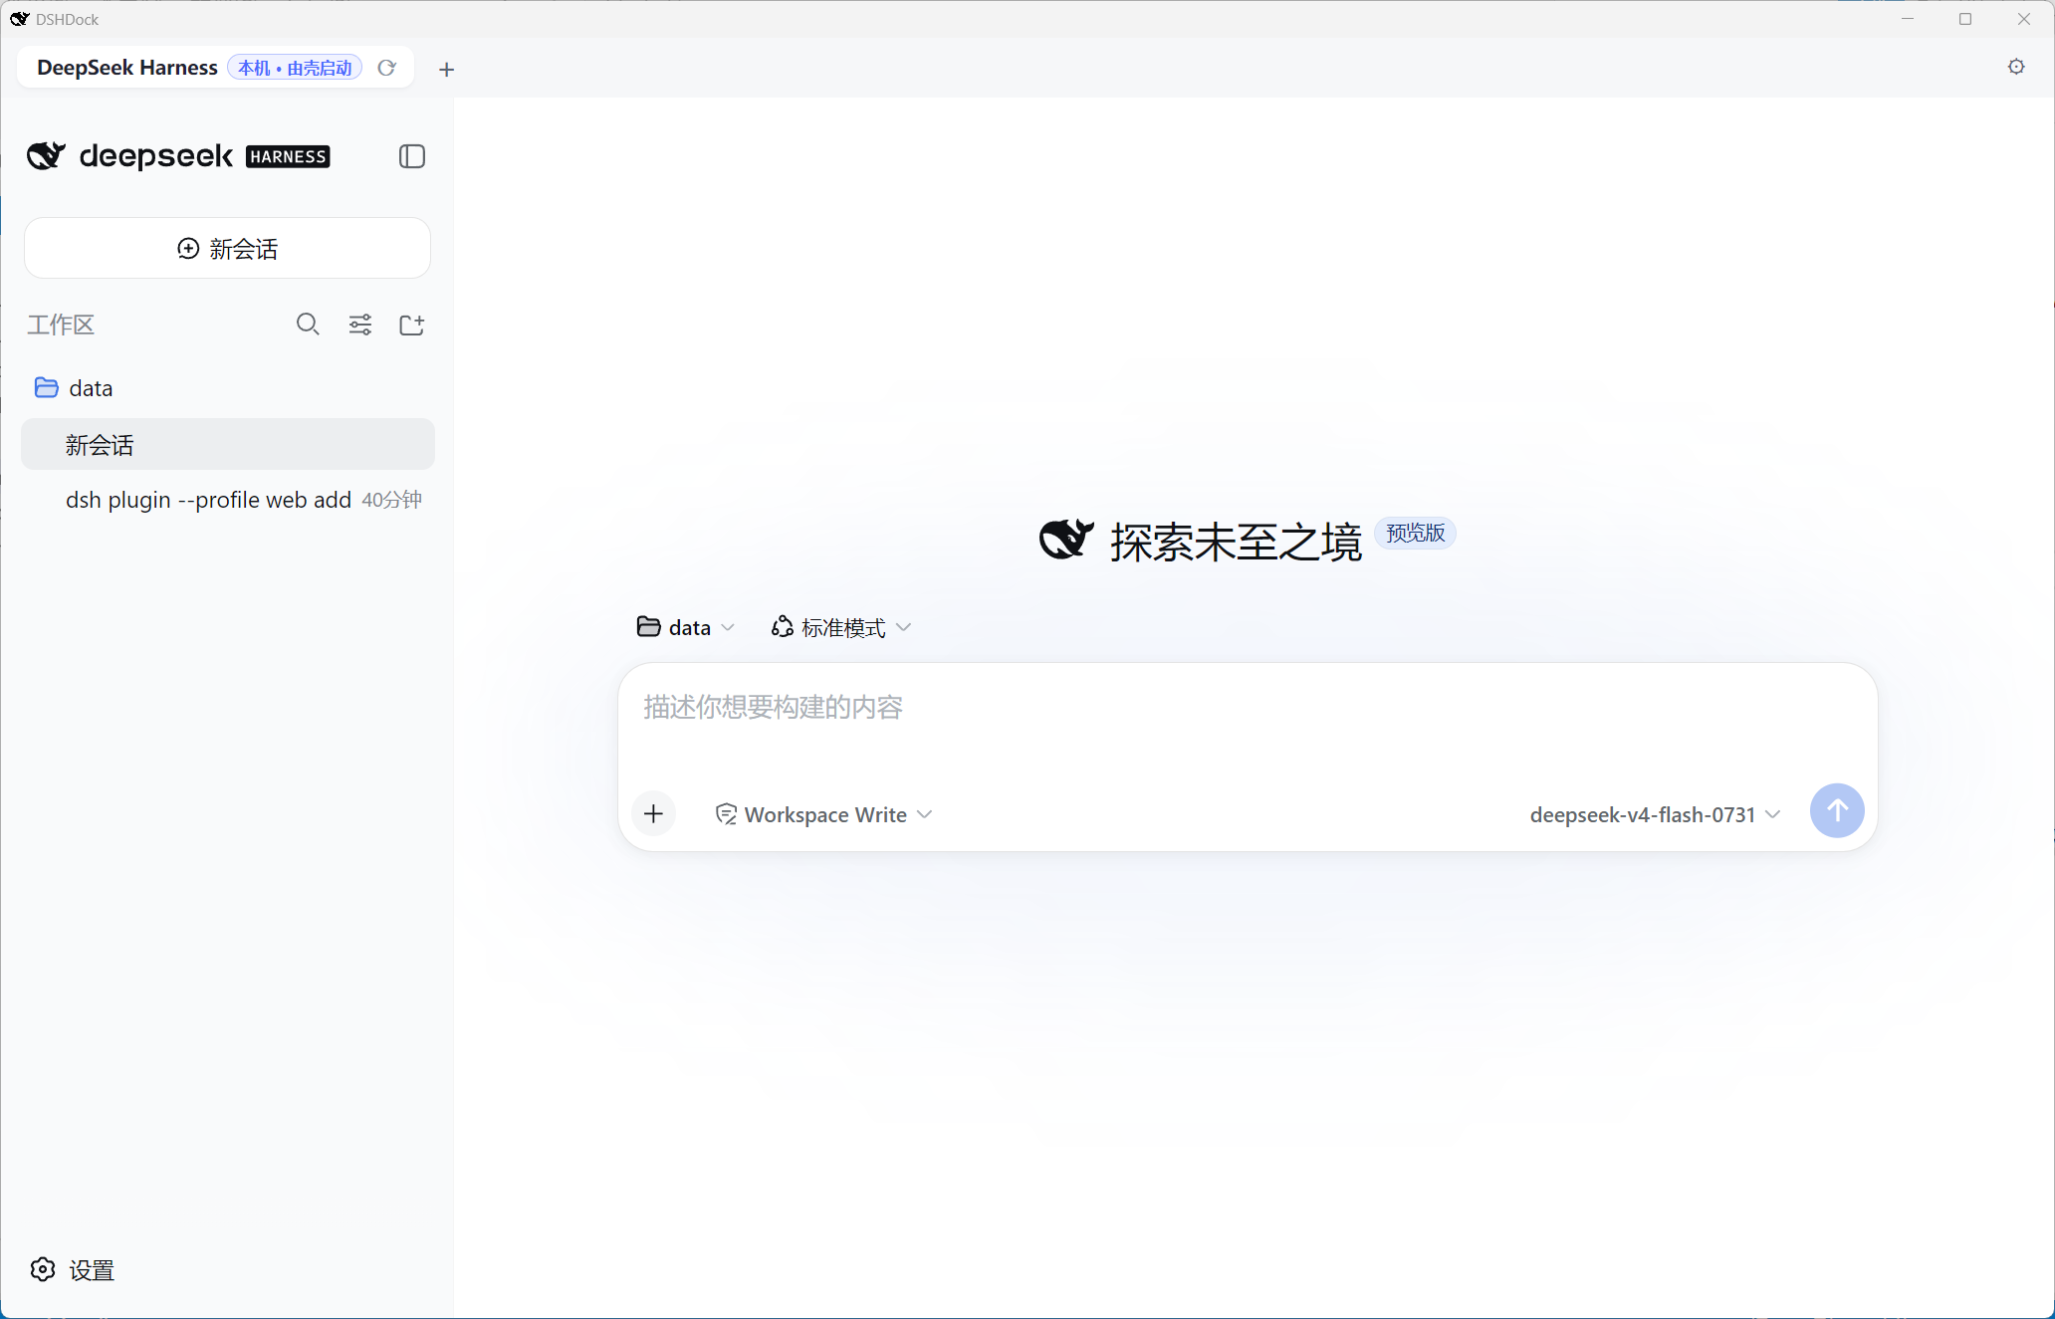Screen dimensions: 2055x1319
Task: Maximize the DSHDock window
Action: (x=1965, y=19)
